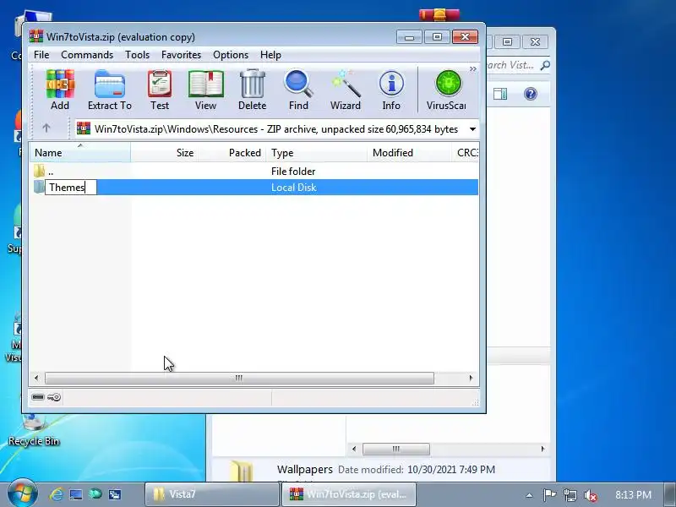Sort by Size column header

point(164,153)
